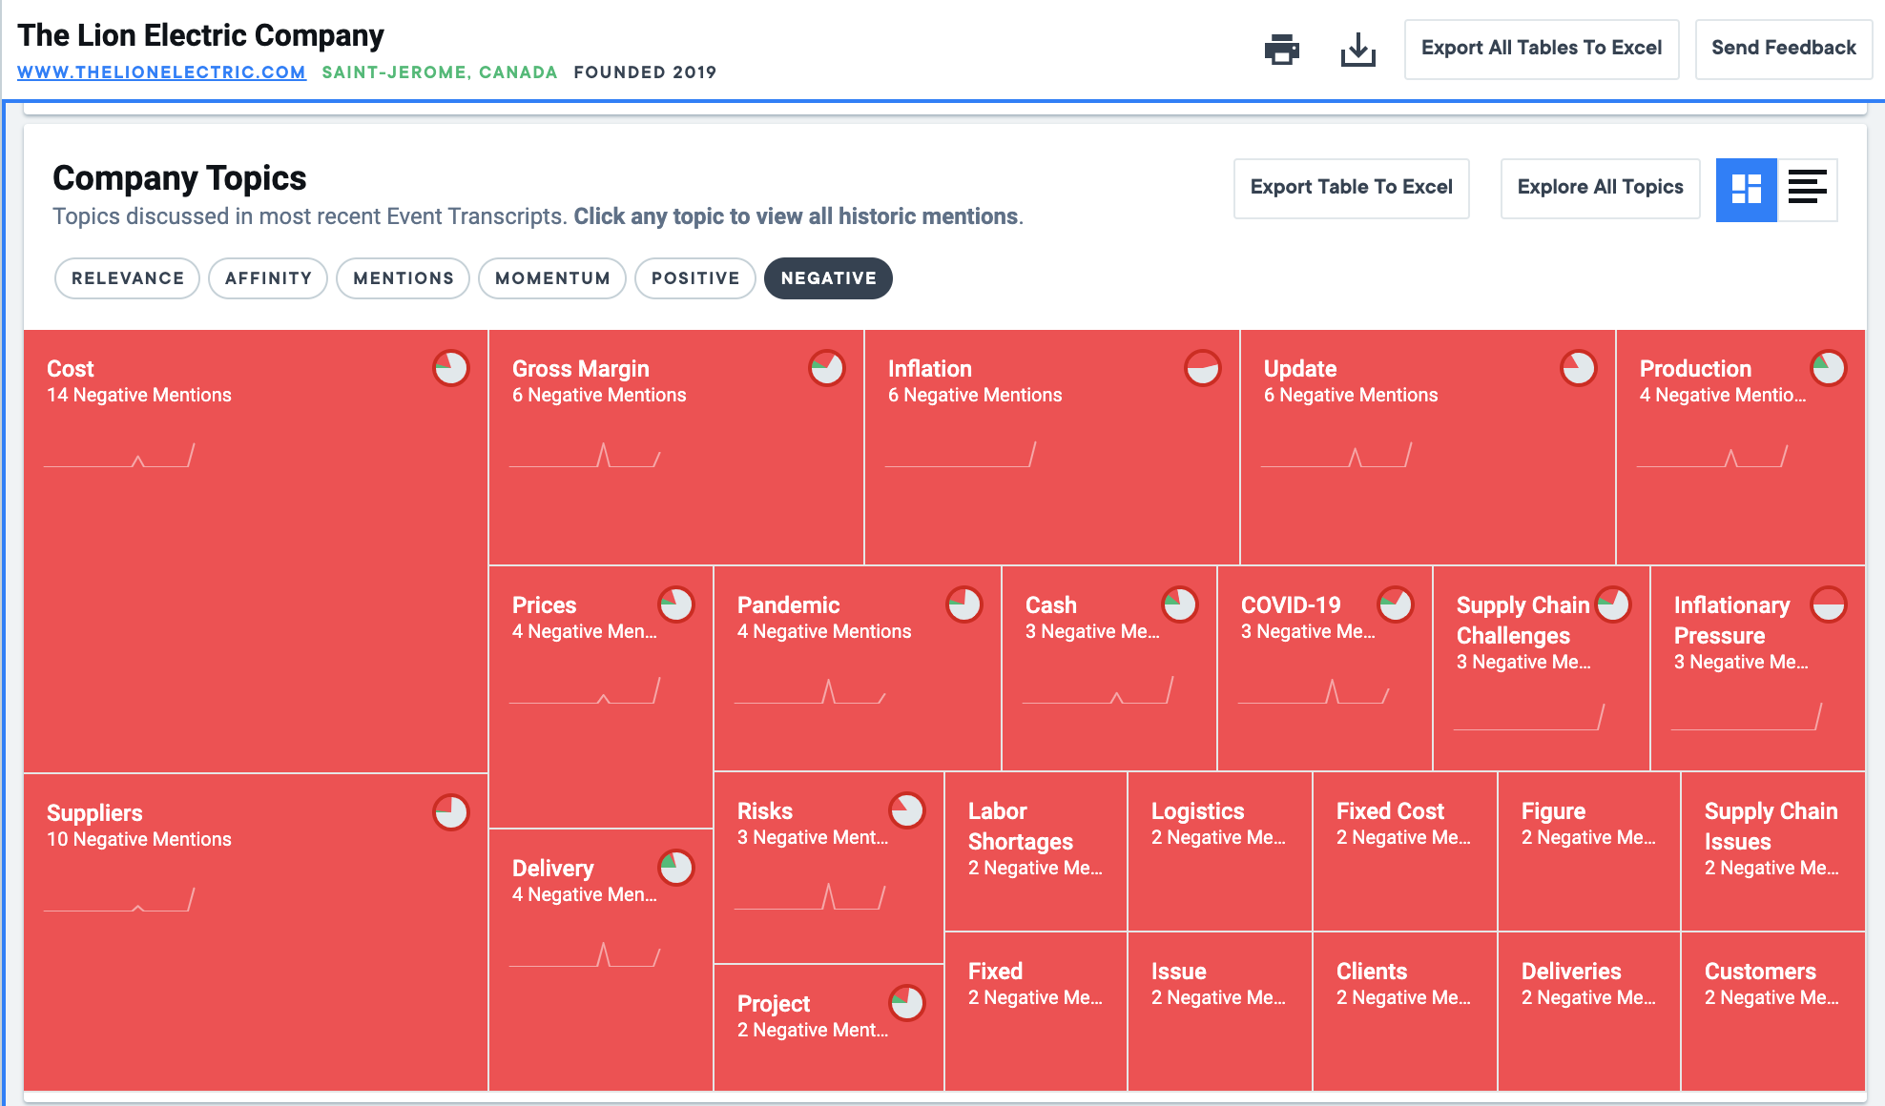Select the Negative filter

(x=828, y=278)
